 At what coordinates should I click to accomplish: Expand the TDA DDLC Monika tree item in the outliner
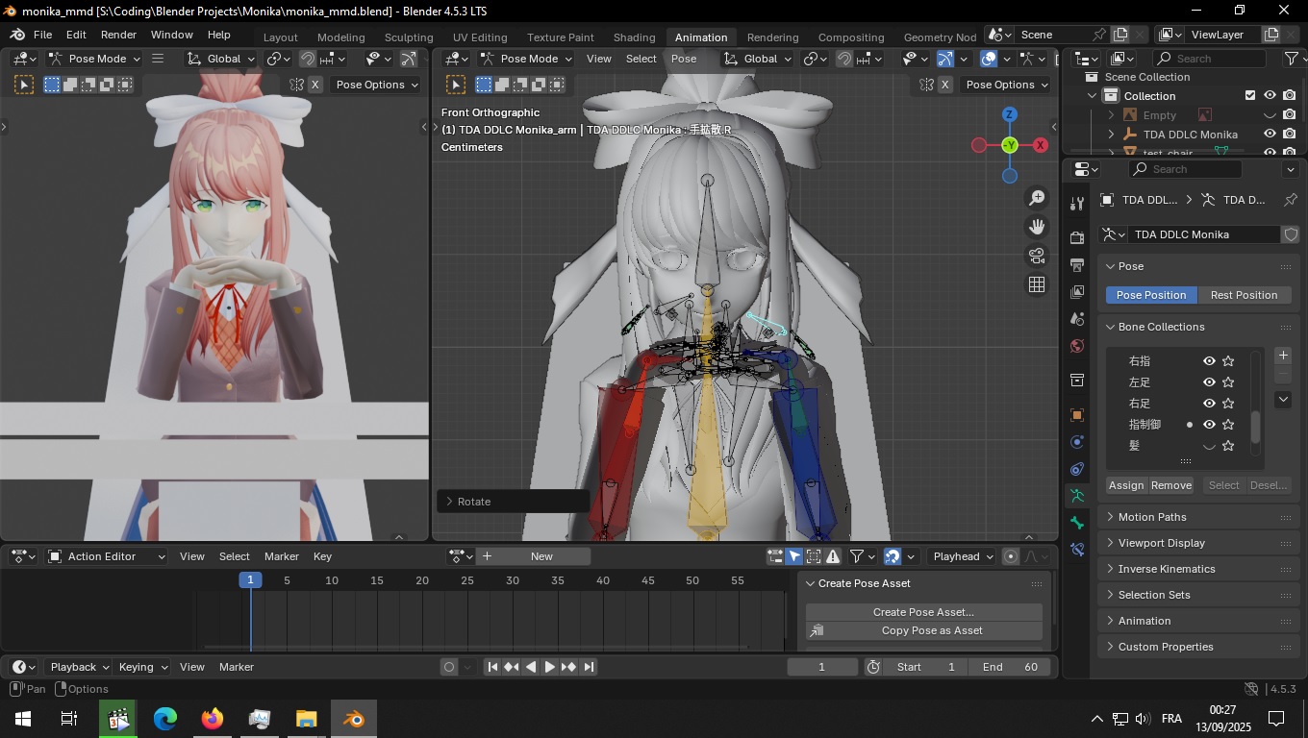(1112, 135)
